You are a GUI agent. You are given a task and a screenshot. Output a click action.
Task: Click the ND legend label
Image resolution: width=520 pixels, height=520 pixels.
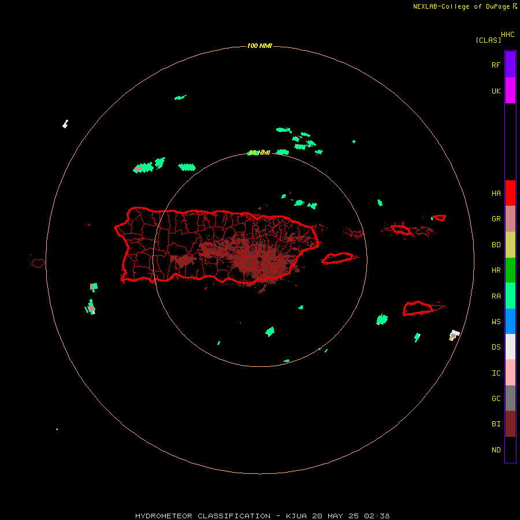(x=496, y=450)
